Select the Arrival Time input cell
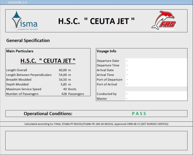193x155 pixels. [x=156, y=75]
